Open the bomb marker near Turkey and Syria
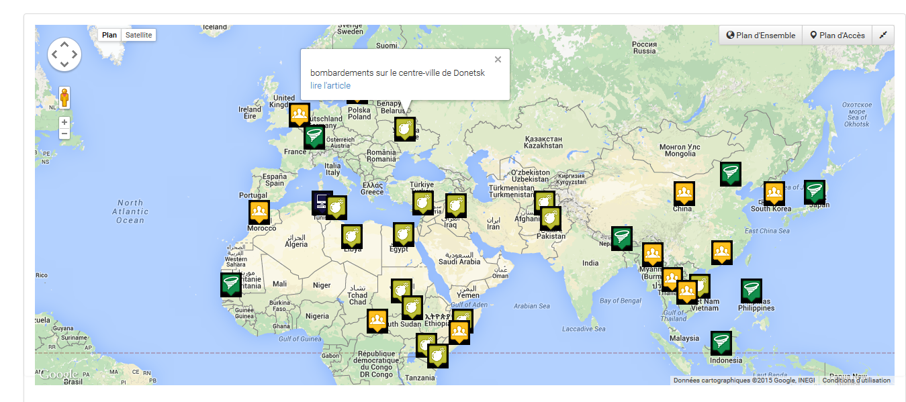Viewport: 906px width, 402px height. point(423,203)
